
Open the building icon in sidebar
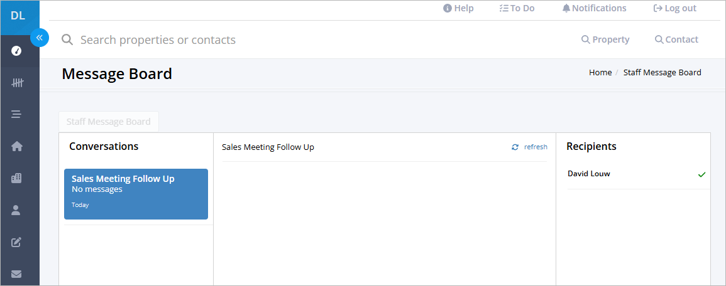click(16, 178)
